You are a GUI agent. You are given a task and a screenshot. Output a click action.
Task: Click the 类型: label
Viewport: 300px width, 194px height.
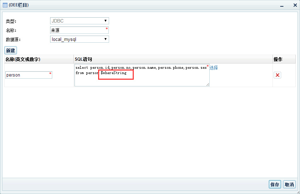(11, 21)
